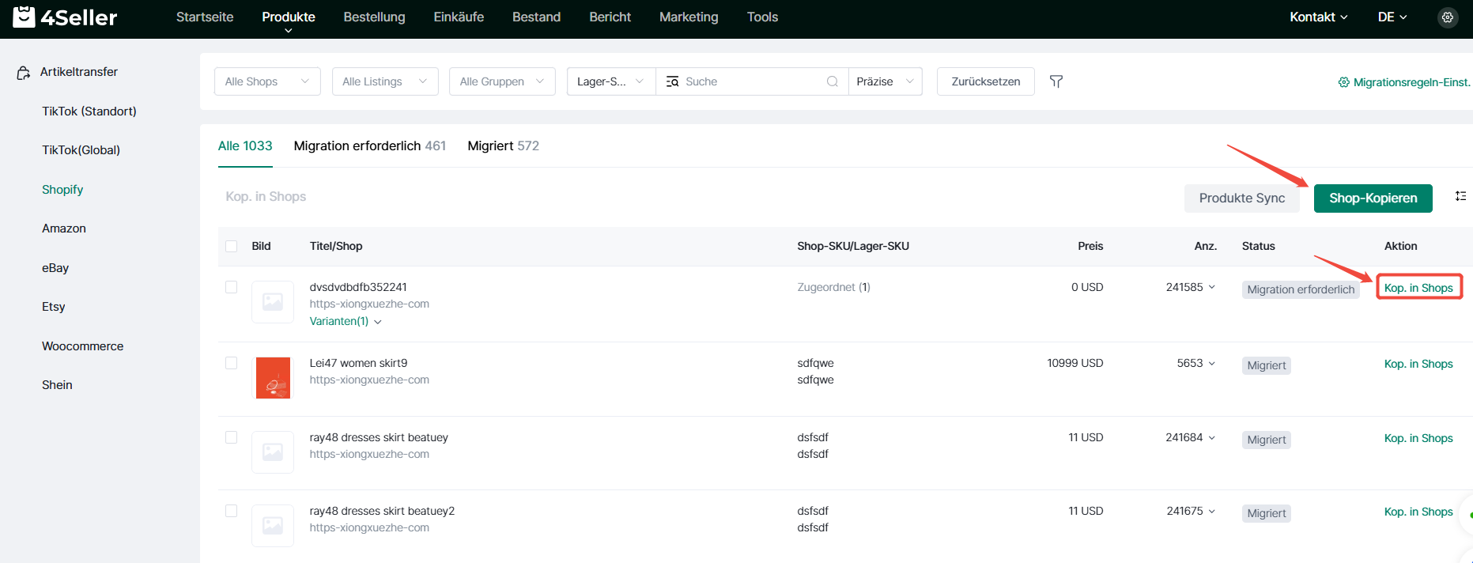Click Kop. in Shops for ray48 dresses skirt beatuey

(x=1418, y=438)
